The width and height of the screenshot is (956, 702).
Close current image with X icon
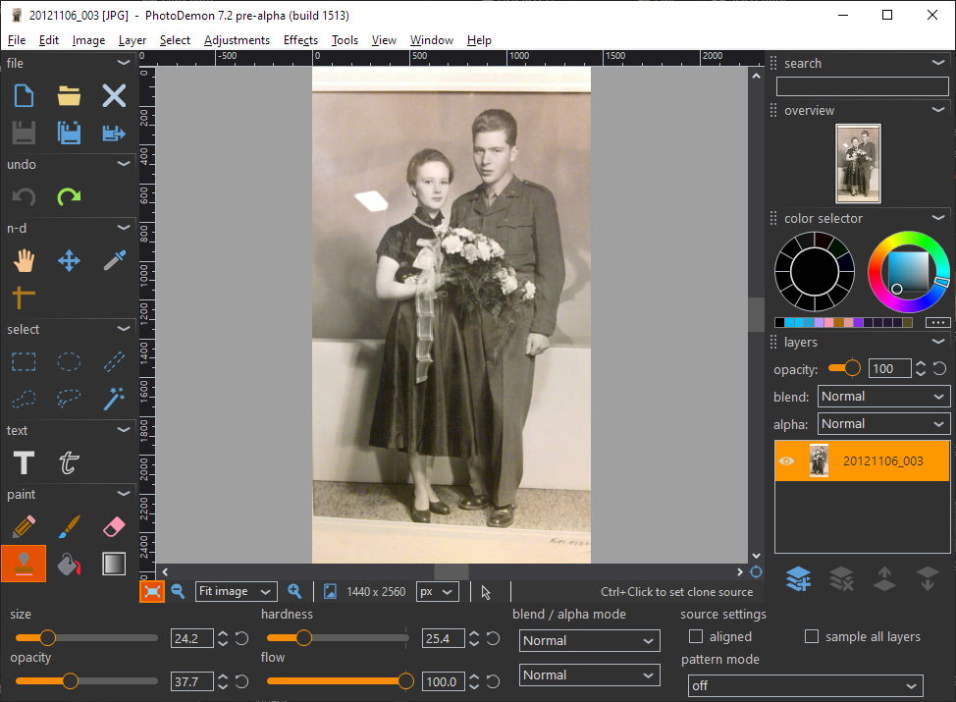click(x=114, y=96)
